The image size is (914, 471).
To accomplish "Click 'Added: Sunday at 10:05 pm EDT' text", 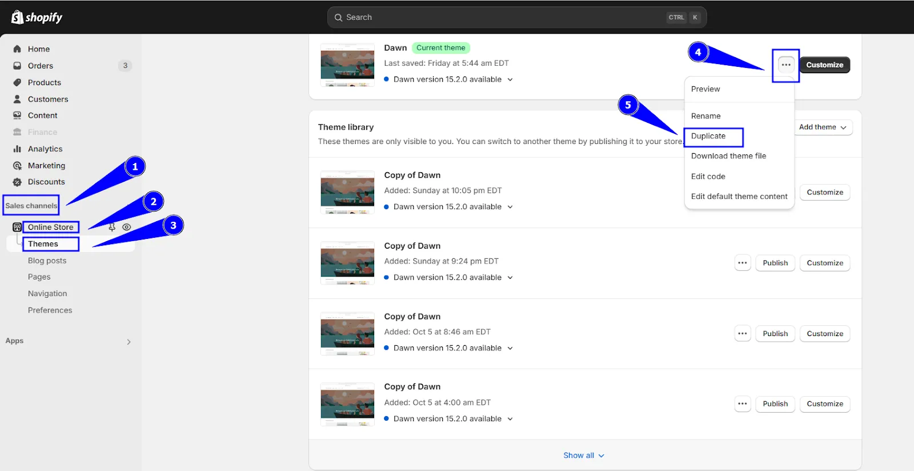I will [443, 190].
